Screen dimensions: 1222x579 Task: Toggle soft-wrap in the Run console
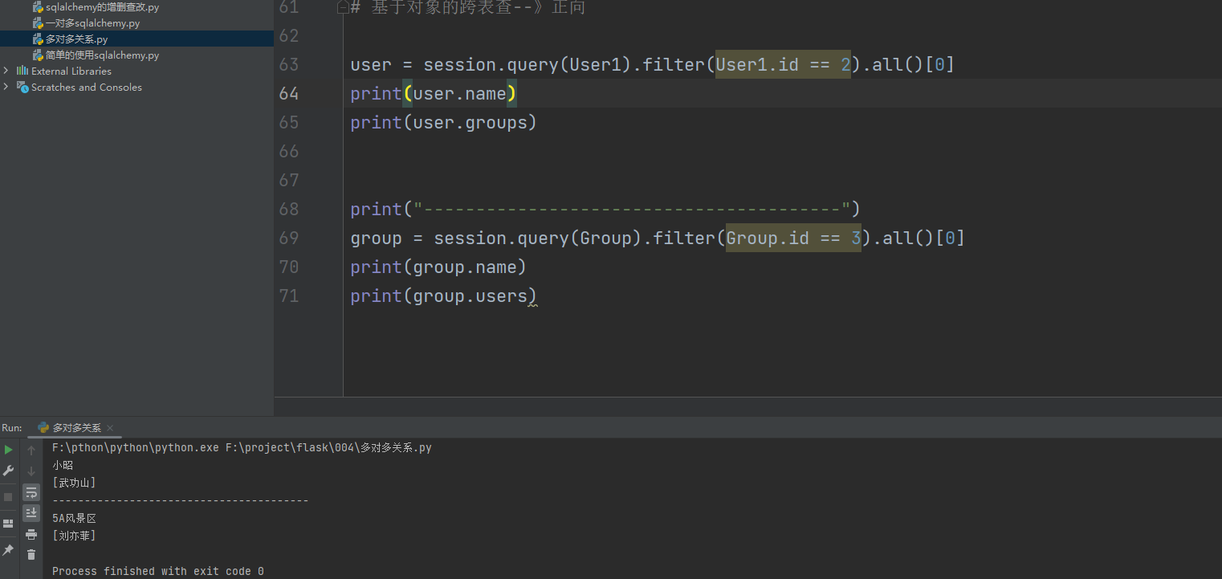pos(31,492)
